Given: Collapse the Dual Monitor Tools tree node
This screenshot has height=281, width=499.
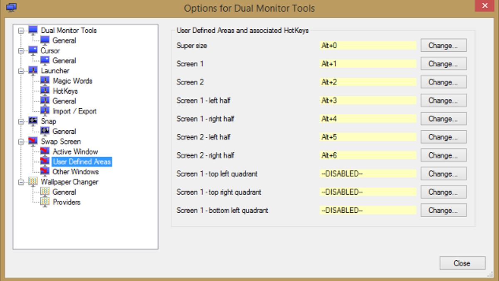Looking at the screenshot, I should tap(21, 31).
